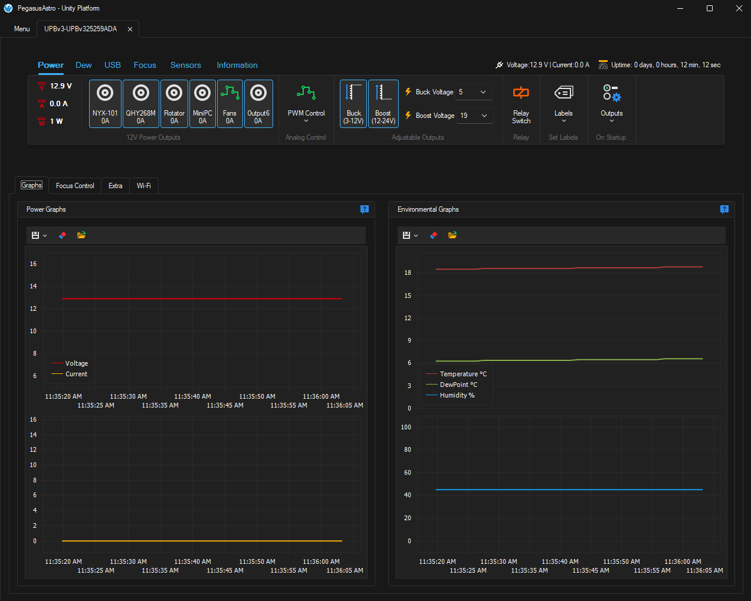Click Environmental Graphs help icon

(724, 209)
